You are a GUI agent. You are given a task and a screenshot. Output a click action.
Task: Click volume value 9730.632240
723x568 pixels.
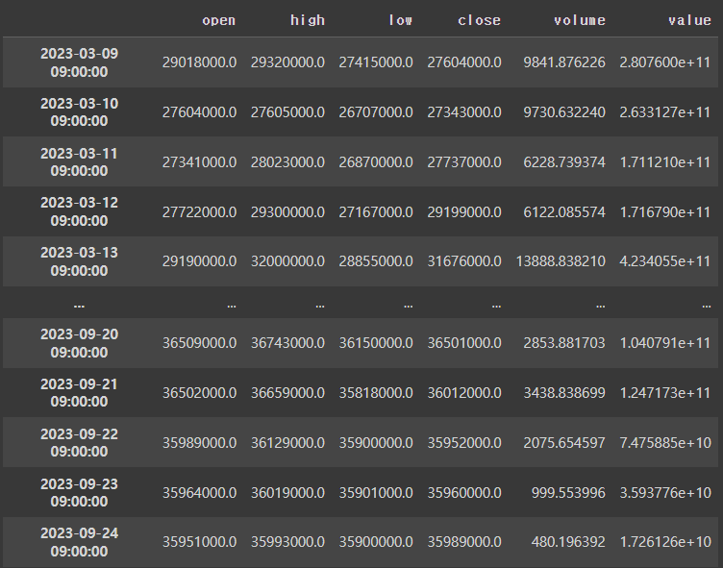point(564,112)
